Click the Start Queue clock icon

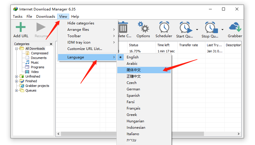186,27
